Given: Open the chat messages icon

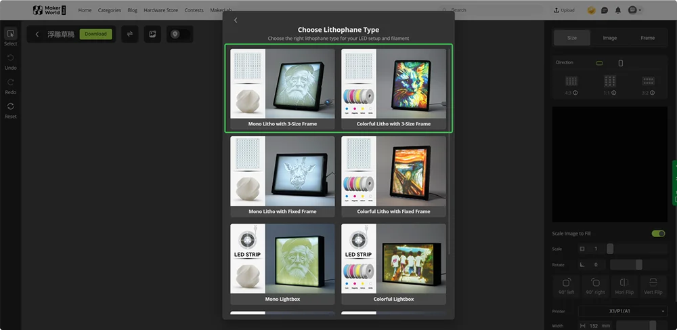Looking at the screenshot, I should coord(605,10).
